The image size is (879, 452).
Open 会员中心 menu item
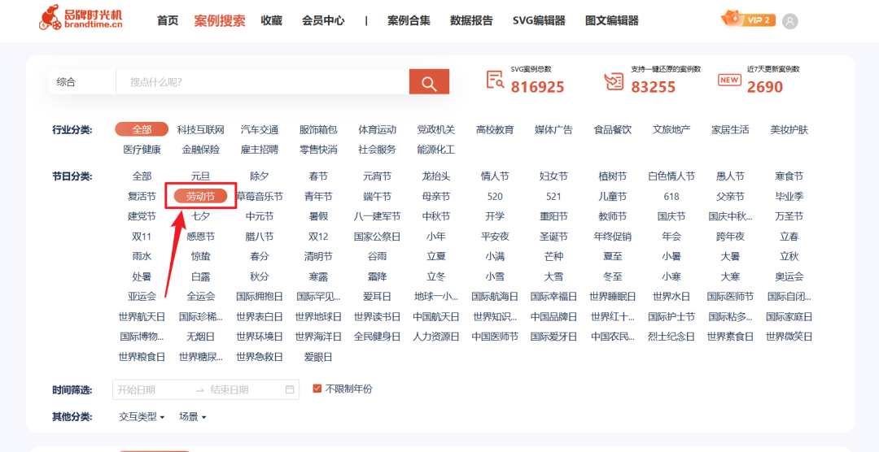[x=323, y=20]
